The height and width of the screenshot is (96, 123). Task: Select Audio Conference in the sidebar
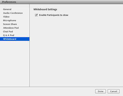13,13
